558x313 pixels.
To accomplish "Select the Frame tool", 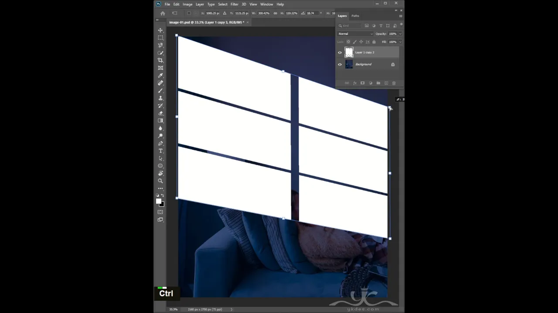I will 160,68.
